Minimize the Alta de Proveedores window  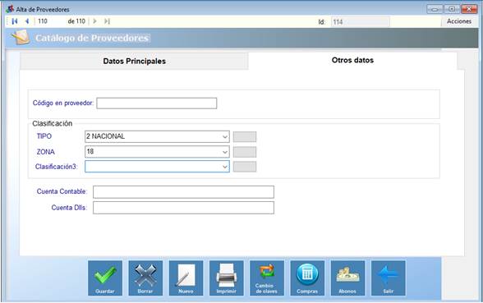point(435,9)
